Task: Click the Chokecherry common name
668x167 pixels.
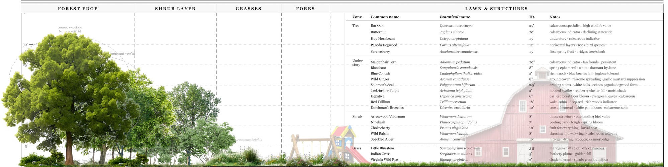Action: coord(380,128)
